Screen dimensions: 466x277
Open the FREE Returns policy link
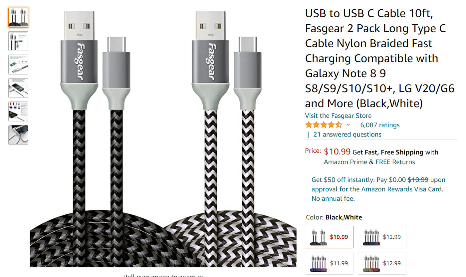395,162
